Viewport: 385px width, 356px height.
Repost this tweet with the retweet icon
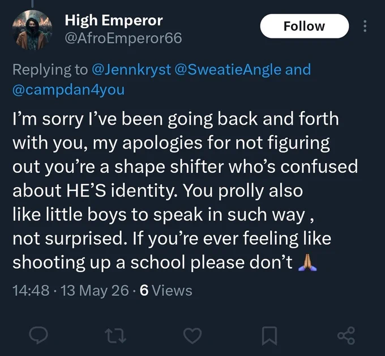pos(115,336)
